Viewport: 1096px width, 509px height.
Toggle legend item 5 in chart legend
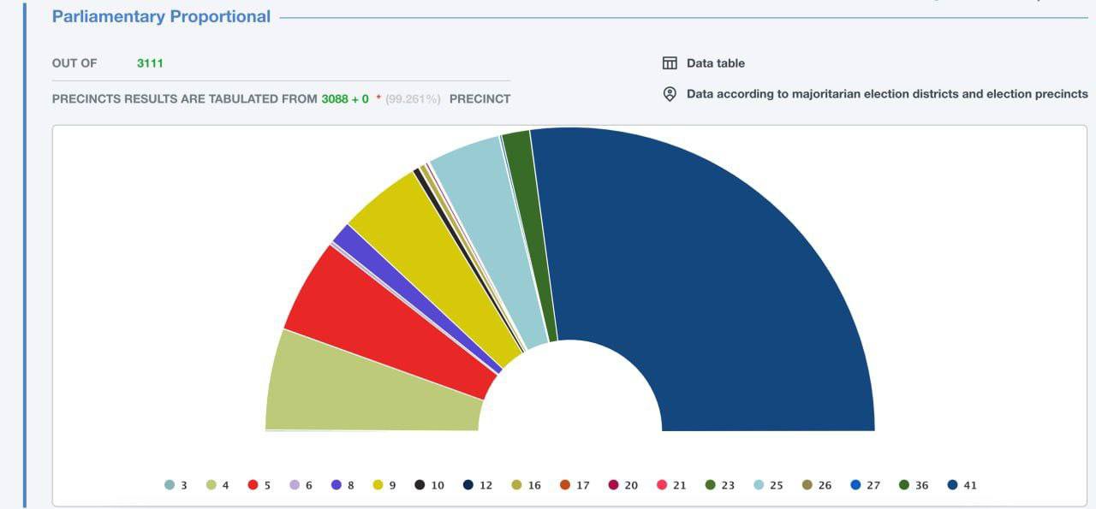[259, 485]
